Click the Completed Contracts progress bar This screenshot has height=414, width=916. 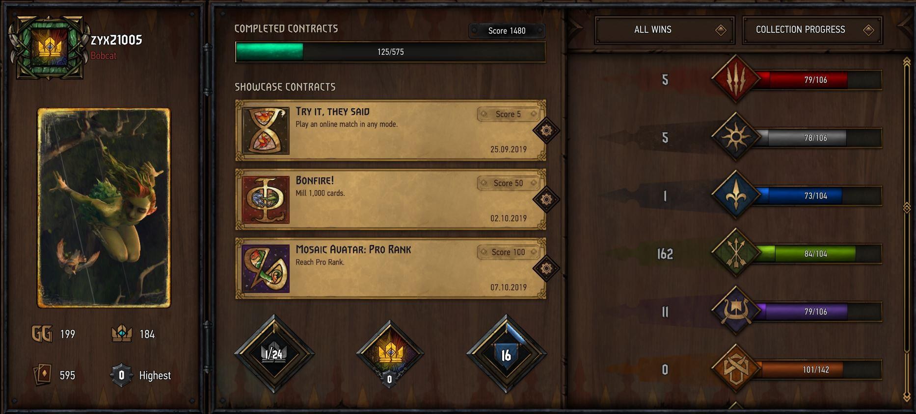[390, 52]
